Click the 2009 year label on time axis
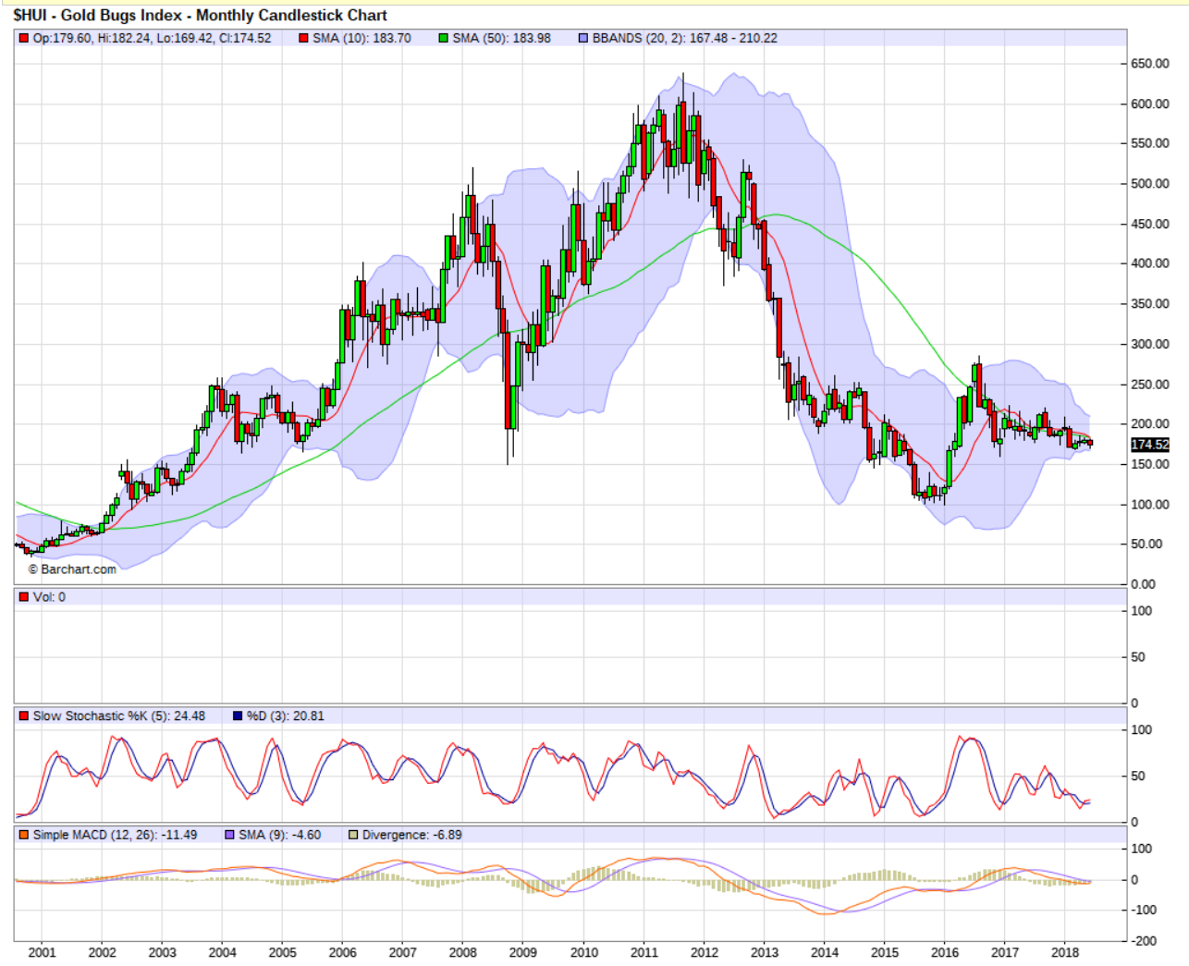The height and width of the screenshot is (966, 1189). pos(523,953)
